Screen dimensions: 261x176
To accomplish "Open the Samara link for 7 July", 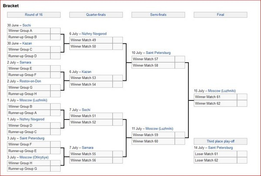I will coord(87,148).
